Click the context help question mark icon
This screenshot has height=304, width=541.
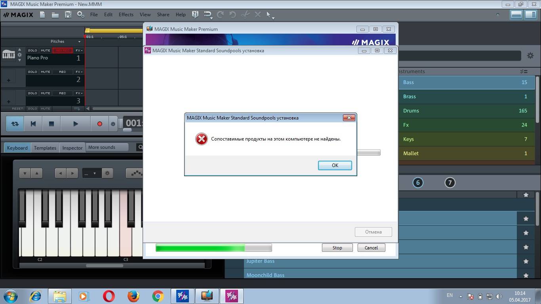tap(195, 15)
